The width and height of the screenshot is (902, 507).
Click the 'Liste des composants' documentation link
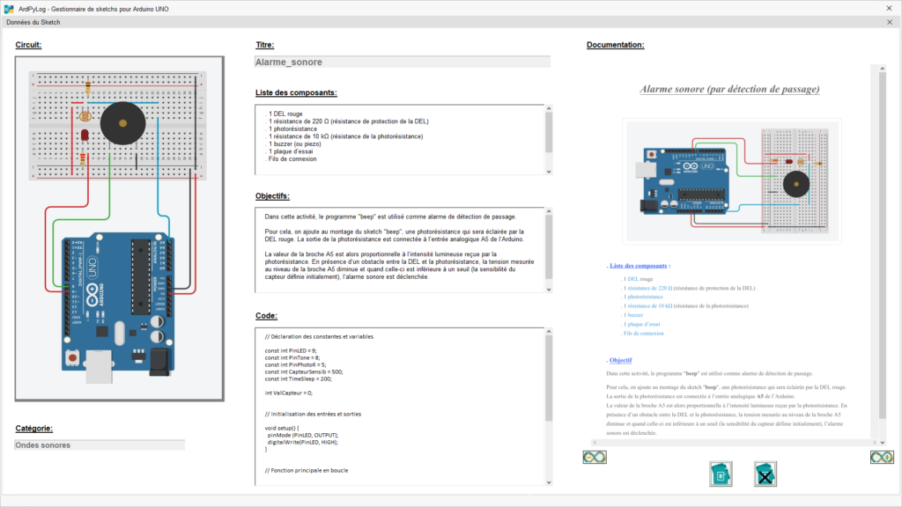640,265
